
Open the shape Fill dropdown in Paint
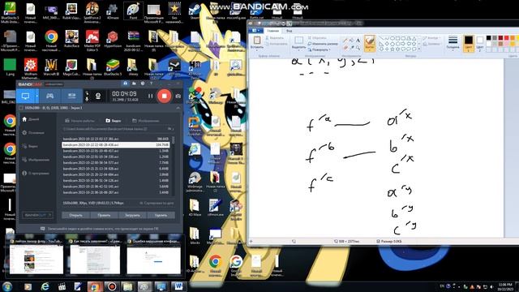(432, 44)
